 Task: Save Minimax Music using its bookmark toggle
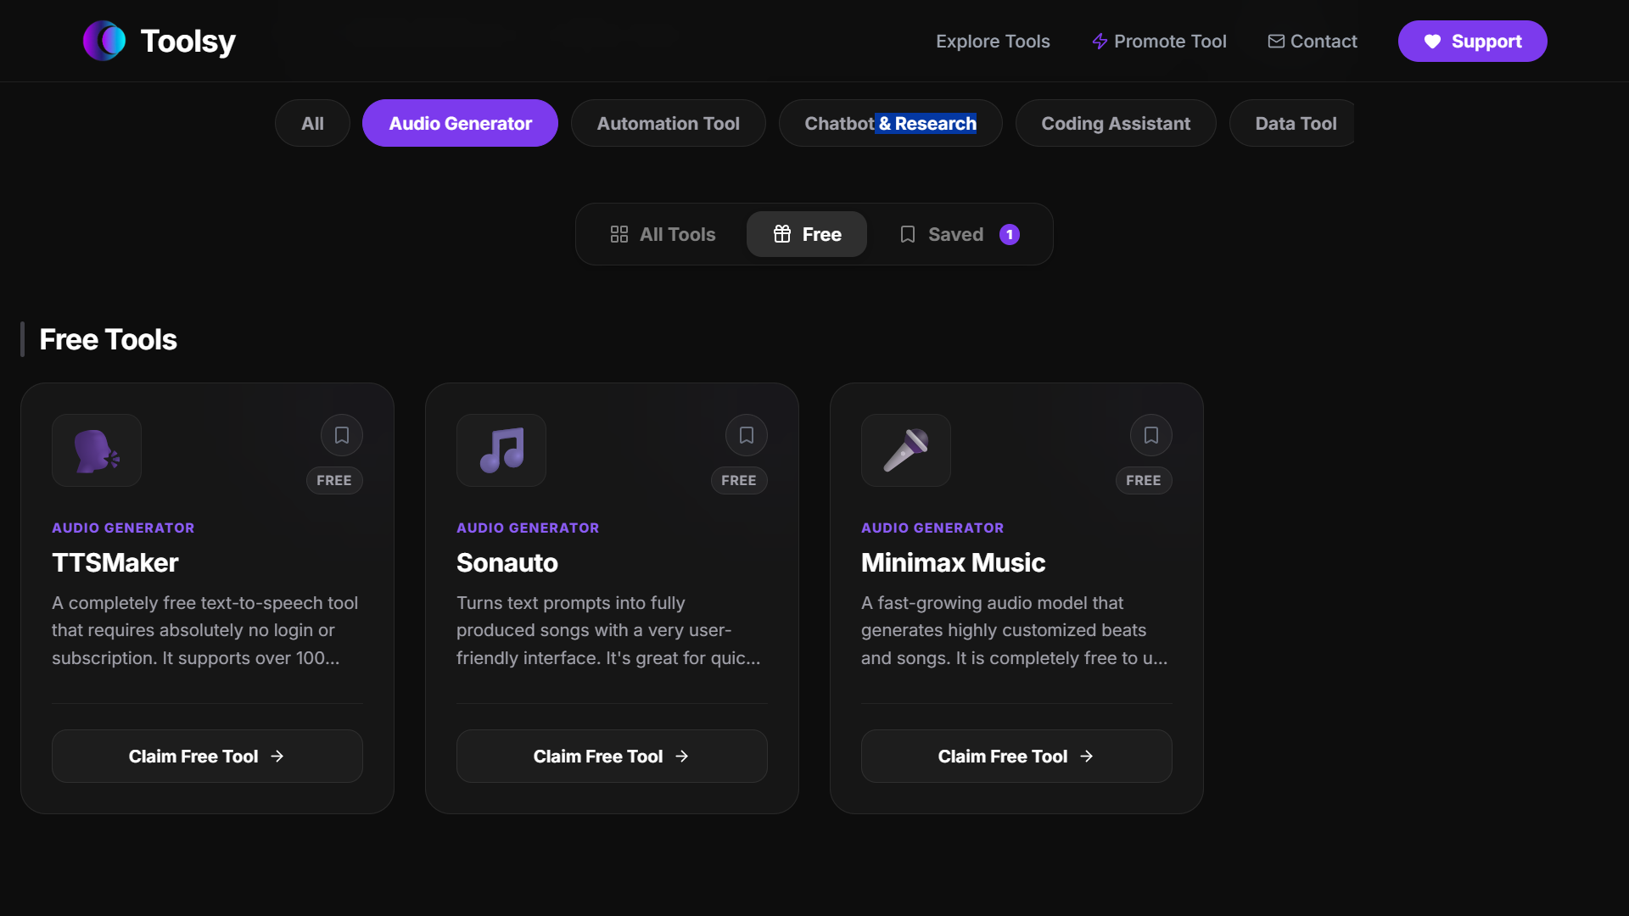(1151, 434)
